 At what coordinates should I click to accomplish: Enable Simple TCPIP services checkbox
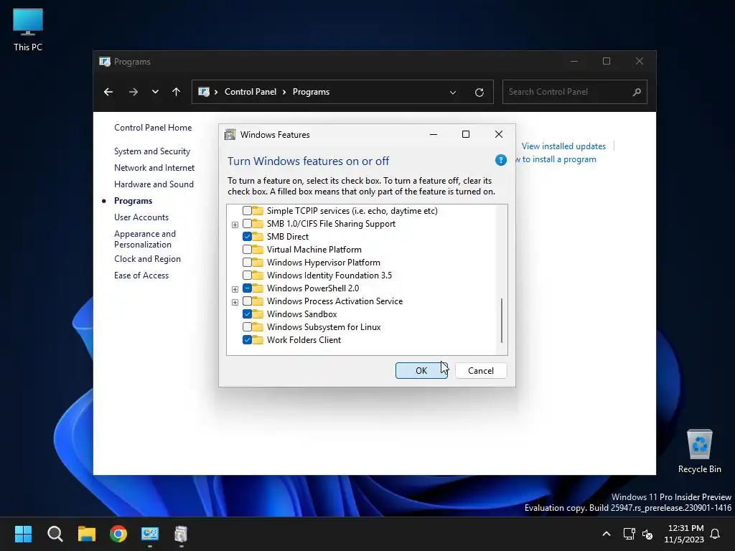(x=247, y=211)
